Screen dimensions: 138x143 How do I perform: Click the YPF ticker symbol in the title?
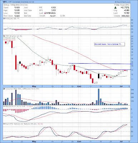point(5,2)
